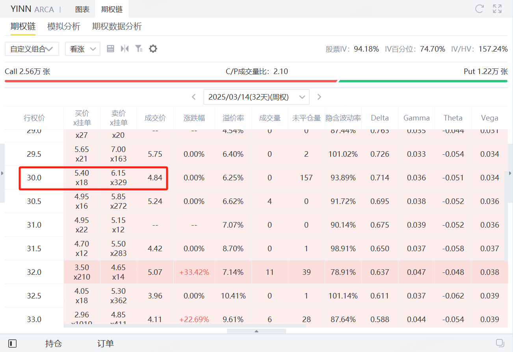Select the 32.0 strike price cell
The height and width of the screenshot is (352, 513).
[34, 272]
